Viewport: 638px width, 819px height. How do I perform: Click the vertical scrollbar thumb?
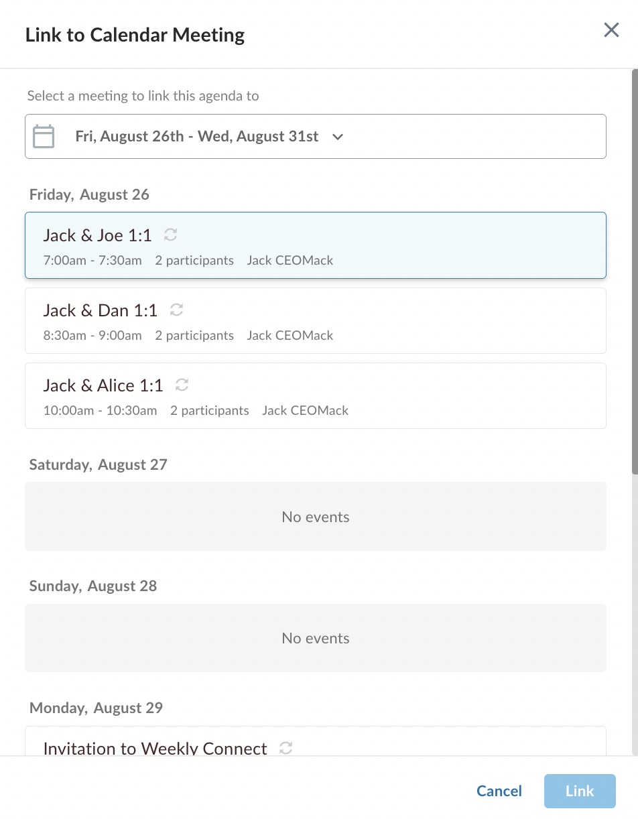click(x=635, y=271)
